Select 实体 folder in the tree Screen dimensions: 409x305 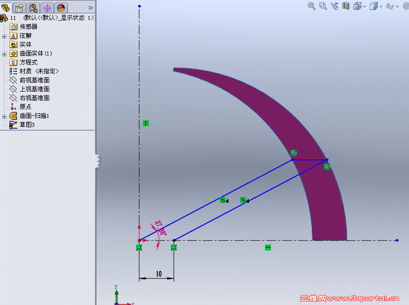point(26,45)
